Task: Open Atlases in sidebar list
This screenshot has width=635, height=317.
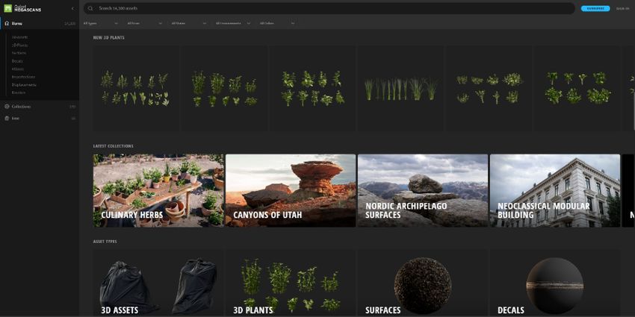Action: point(18,69)
